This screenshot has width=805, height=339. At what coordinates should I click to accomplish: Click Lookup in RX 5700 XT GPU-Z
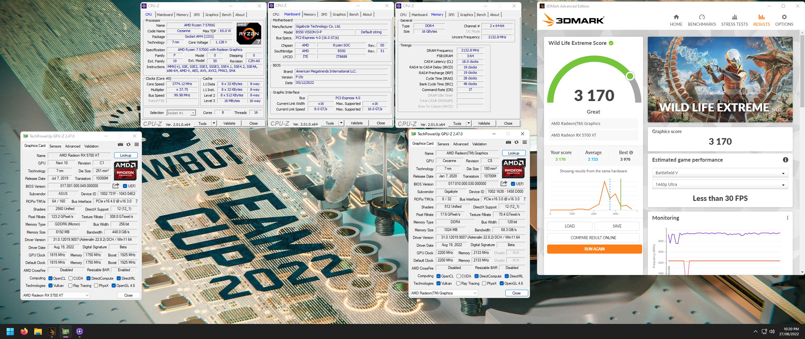coord(125,155)
